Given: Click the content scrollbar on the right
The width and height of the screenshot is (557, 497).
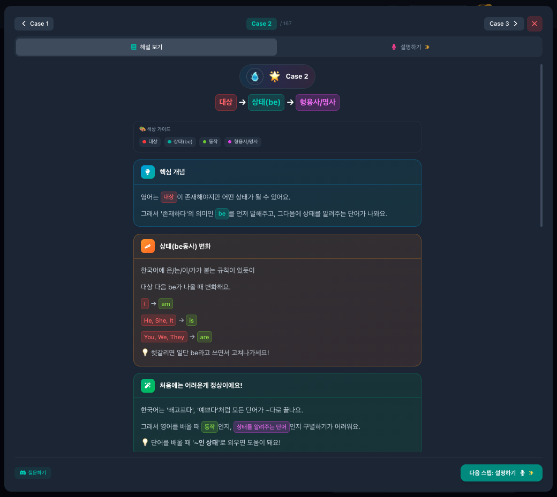Looking at the screenshot, I should tap(541, 146).
